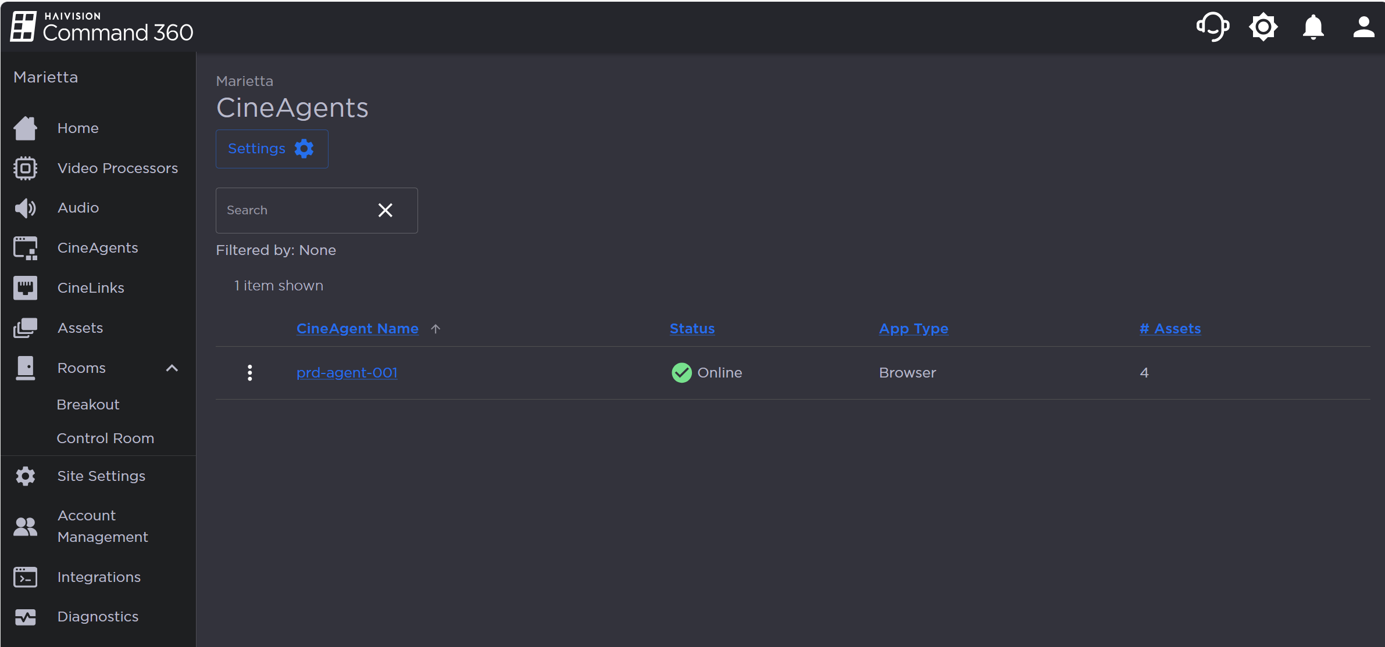Sort table by CineAgent Name arrow
1385x647 pixels.
tap(436, 328)
